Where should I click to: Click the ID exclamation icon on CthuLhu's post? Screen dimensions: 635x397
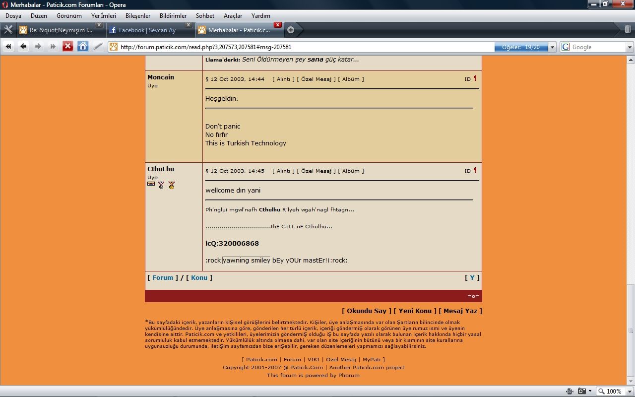(475, 170)
